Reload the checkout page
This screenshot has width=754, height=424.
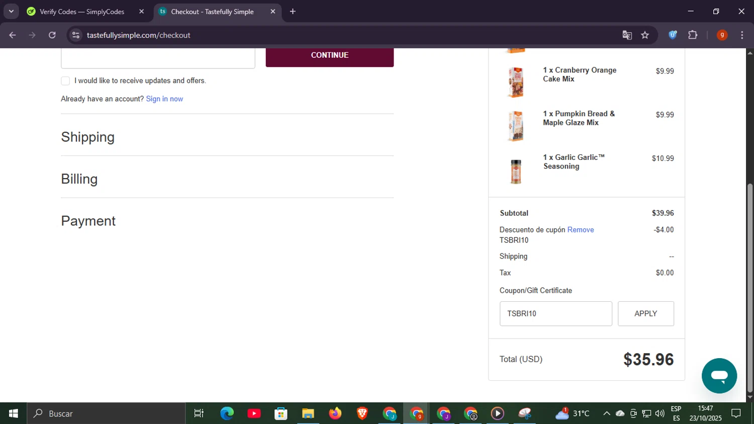pos(52,35)
